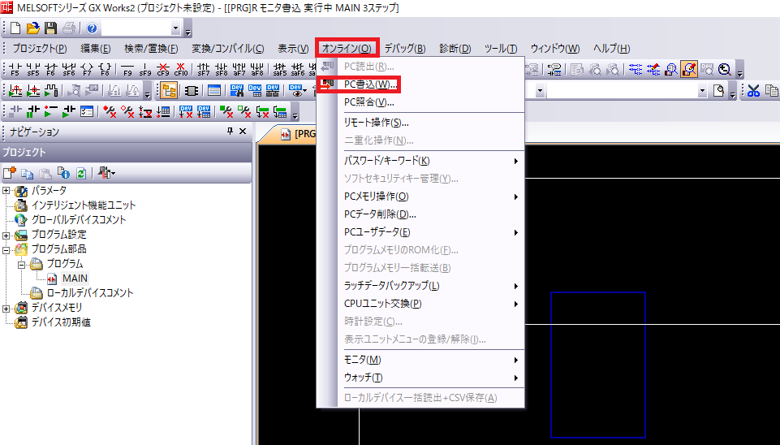Image resolution: width=780 pixels, height=445 pixels.
Task: Insert rising pulse contact (sF7)
Action: (204, 69)
